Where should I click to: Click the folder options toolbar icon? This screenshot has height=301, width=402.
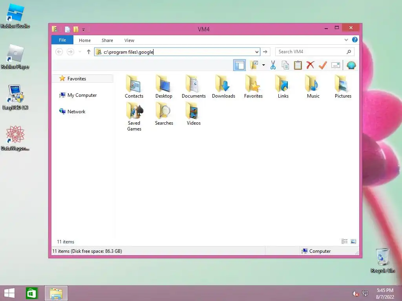point(254,65)
